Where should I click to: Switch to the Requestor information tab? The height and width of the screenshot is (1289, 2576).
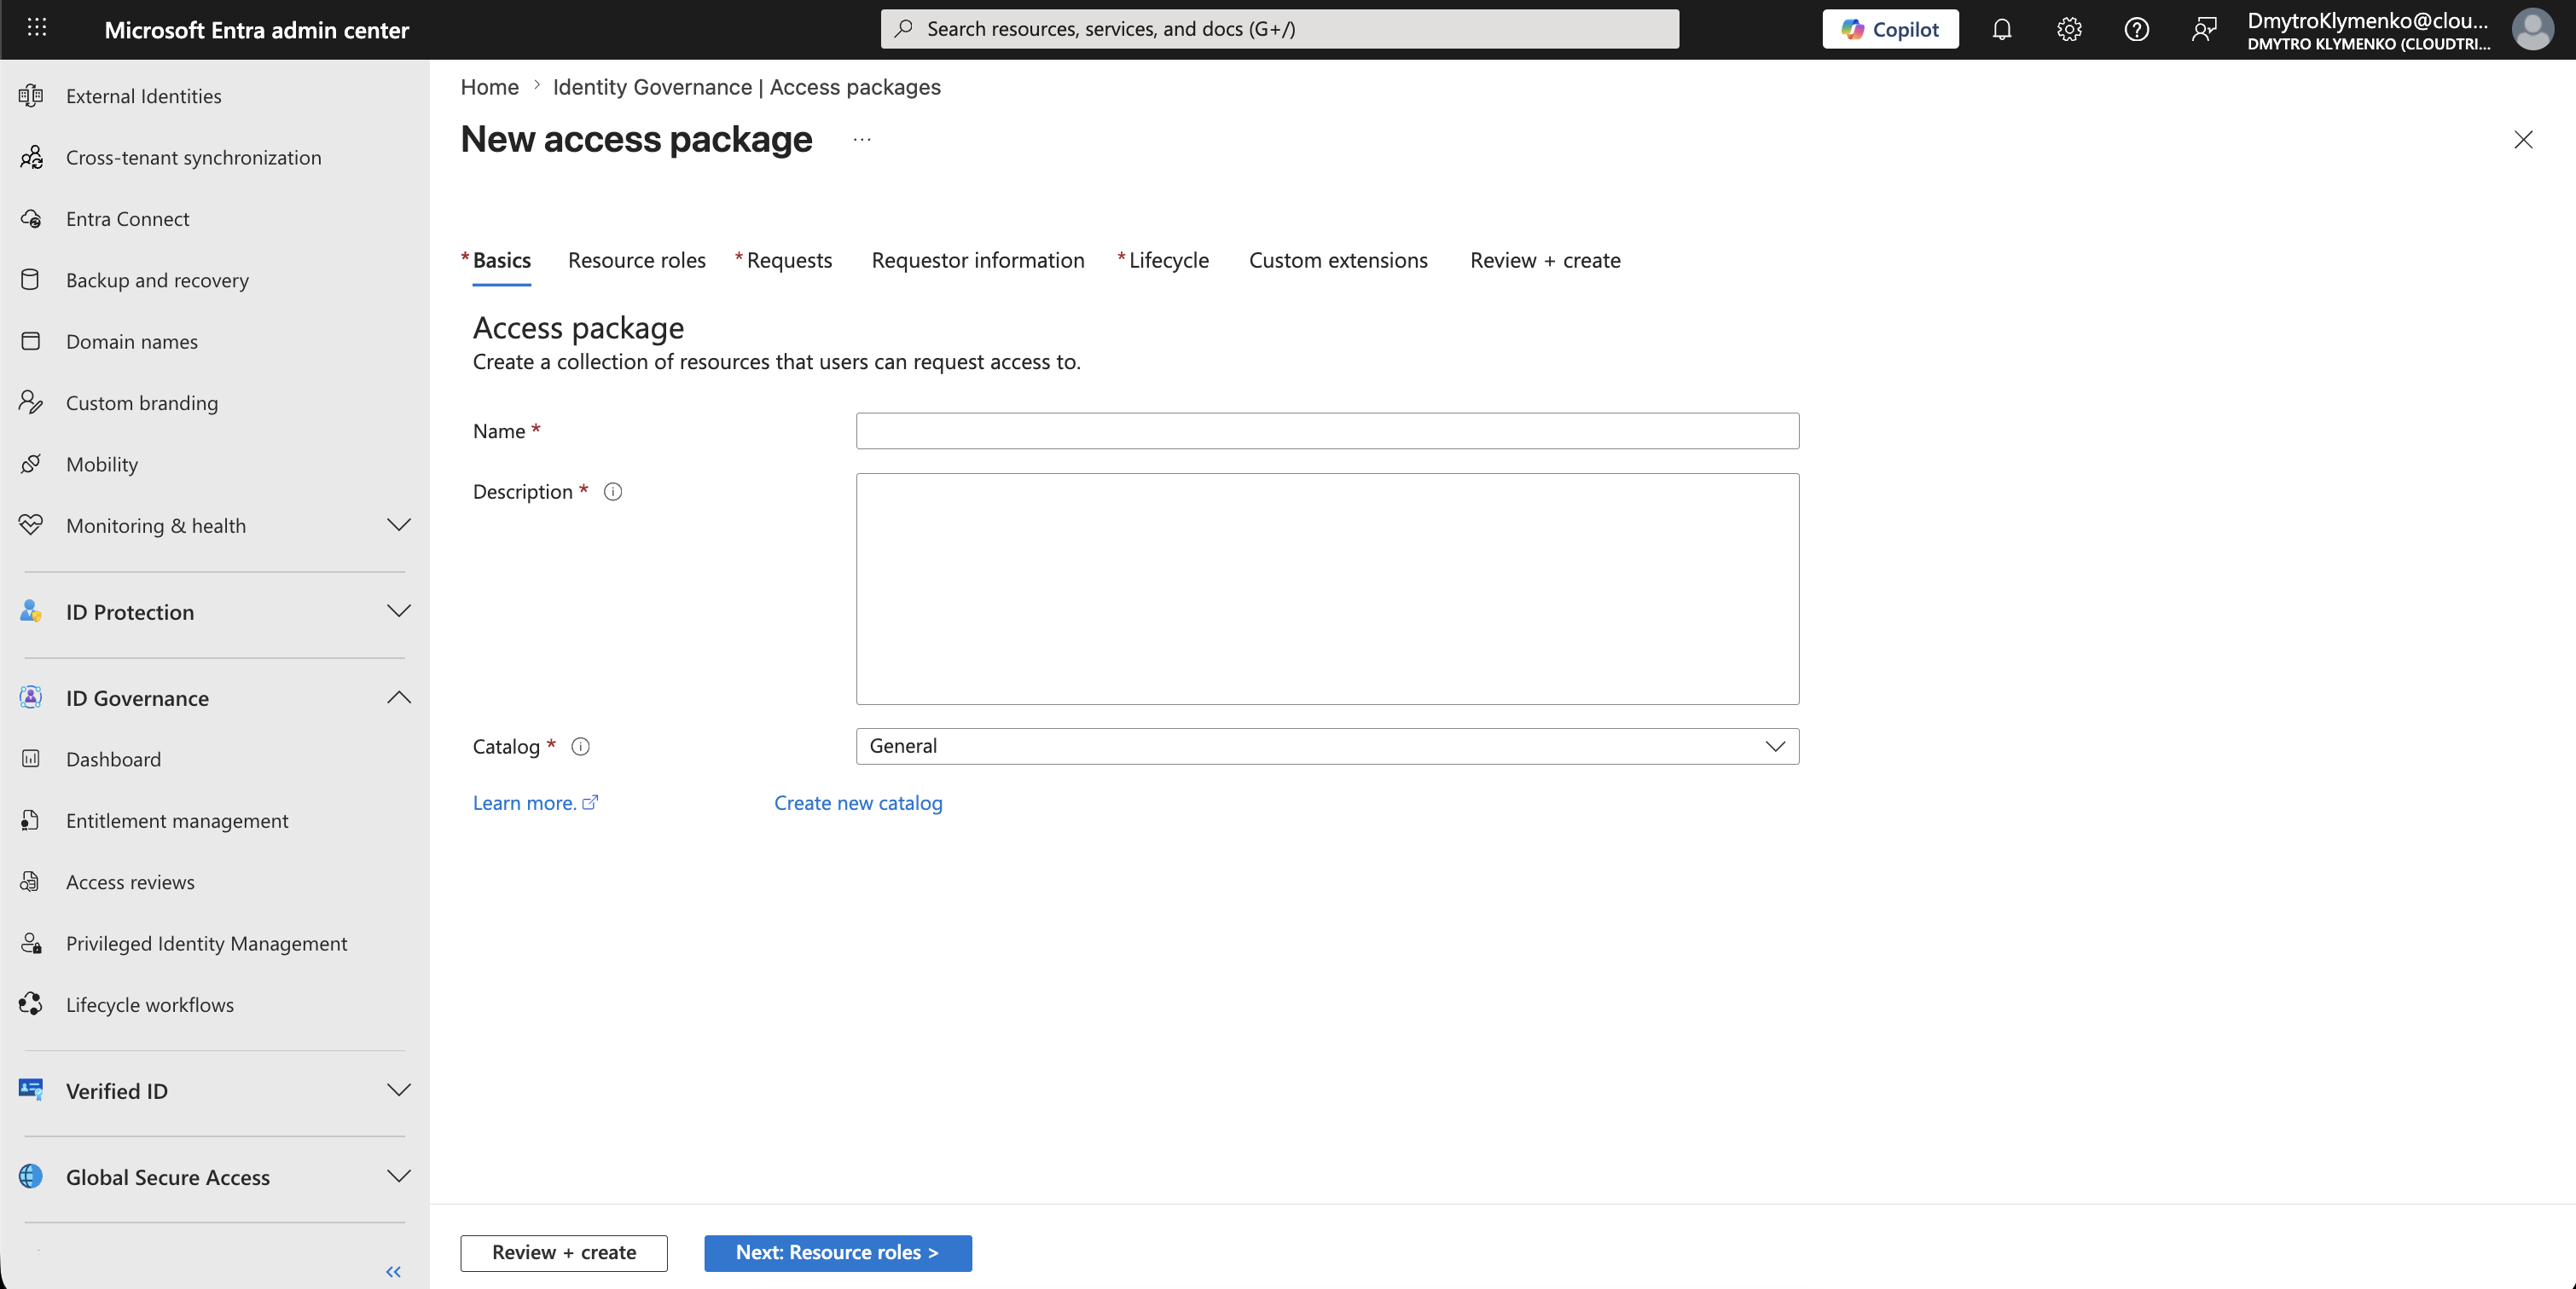coord(977,261)
